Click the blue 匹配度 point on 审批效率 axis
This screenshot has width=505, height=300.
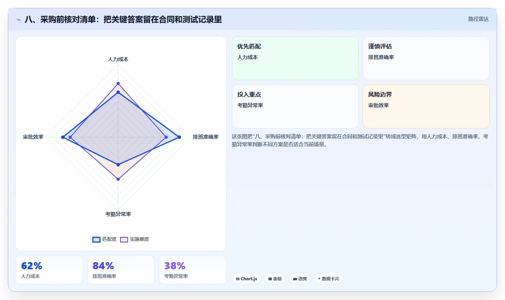[x=62, y=137]
